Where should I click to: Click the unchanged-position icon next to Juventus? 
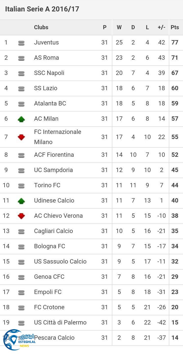[21, 43]
